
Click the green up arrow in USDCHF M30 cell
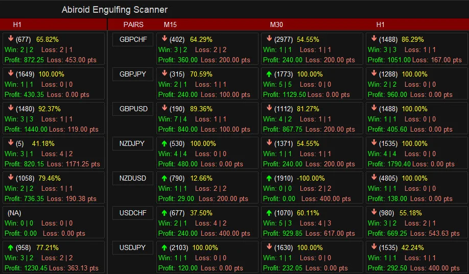click(269, 213)
